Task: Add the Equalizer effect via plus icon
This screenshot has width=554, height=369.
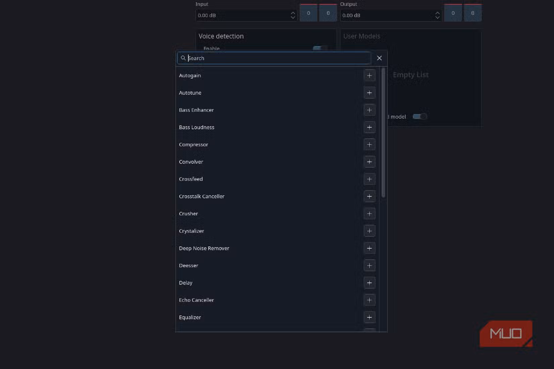Action: tap(369, 317)
